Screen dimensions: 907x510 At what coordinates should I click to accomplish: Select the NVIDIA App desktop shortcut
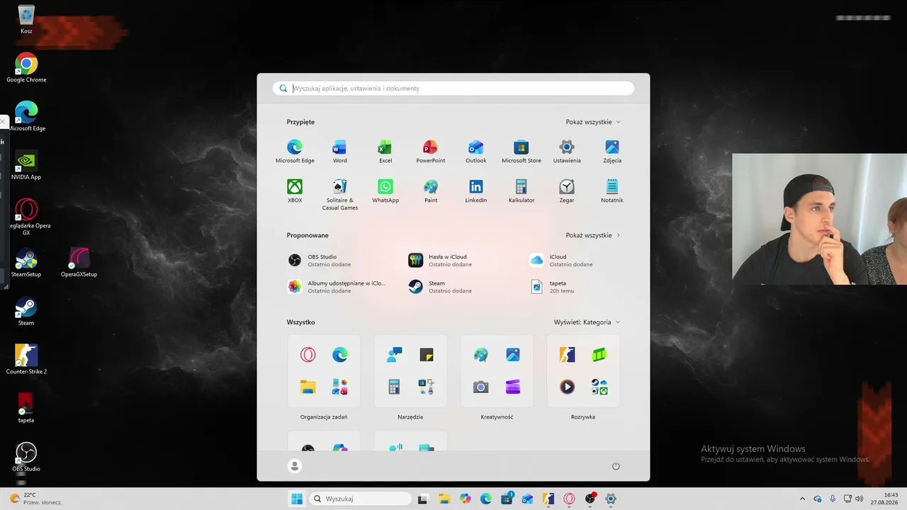click(x=26, y=166)
